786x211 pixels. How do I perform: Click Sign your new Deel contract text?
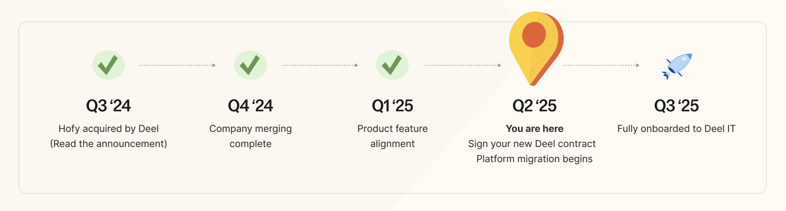[532, 144]
